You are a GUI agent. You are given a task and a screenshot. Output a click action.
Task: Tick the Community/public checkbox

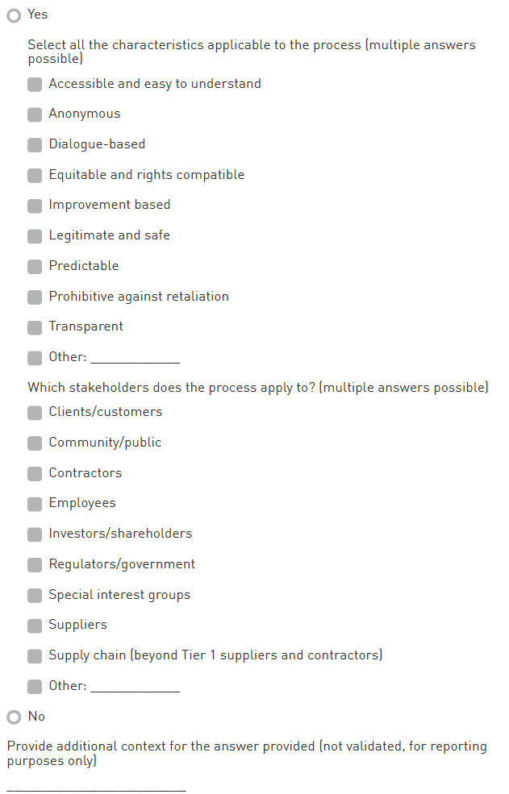35,443
